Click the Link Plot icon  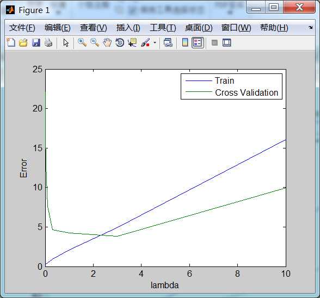[168, 42]
